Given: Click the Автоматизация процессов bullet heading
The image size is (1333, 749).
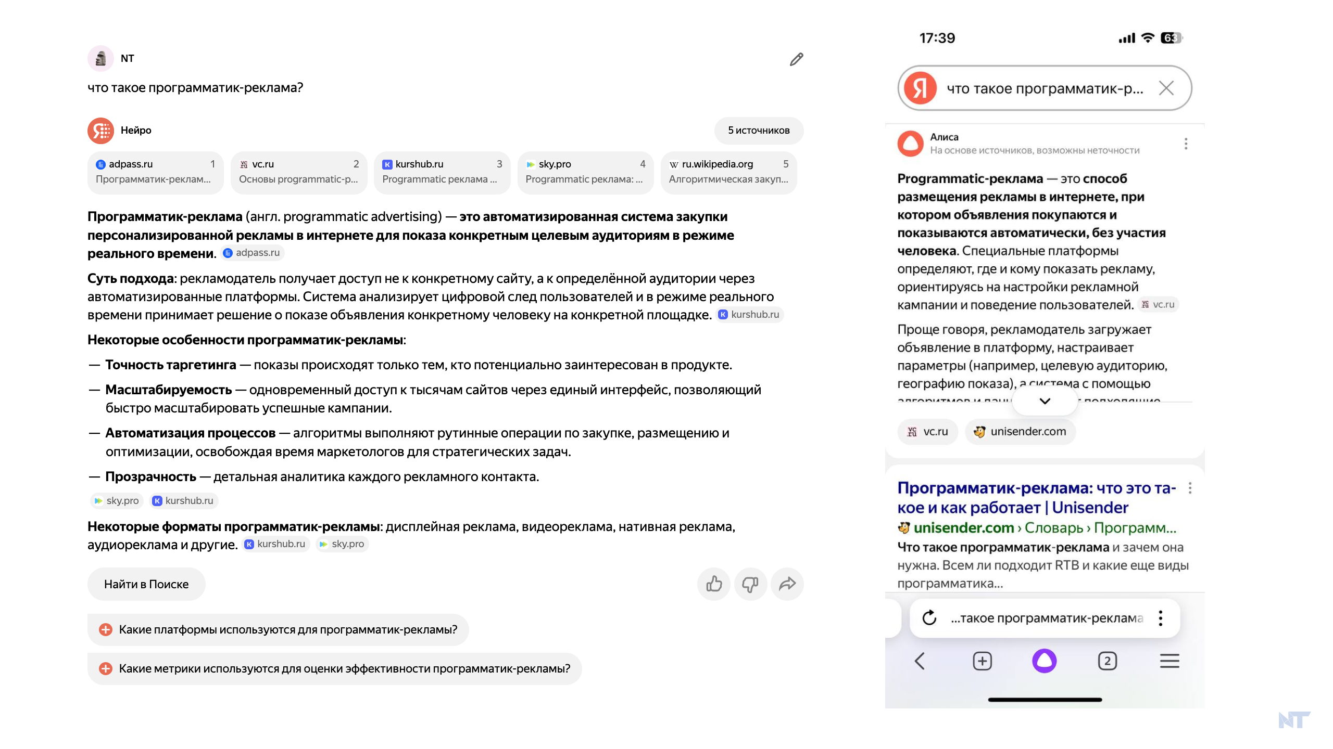Looking at the screenshot, I should tap(191, 433).
